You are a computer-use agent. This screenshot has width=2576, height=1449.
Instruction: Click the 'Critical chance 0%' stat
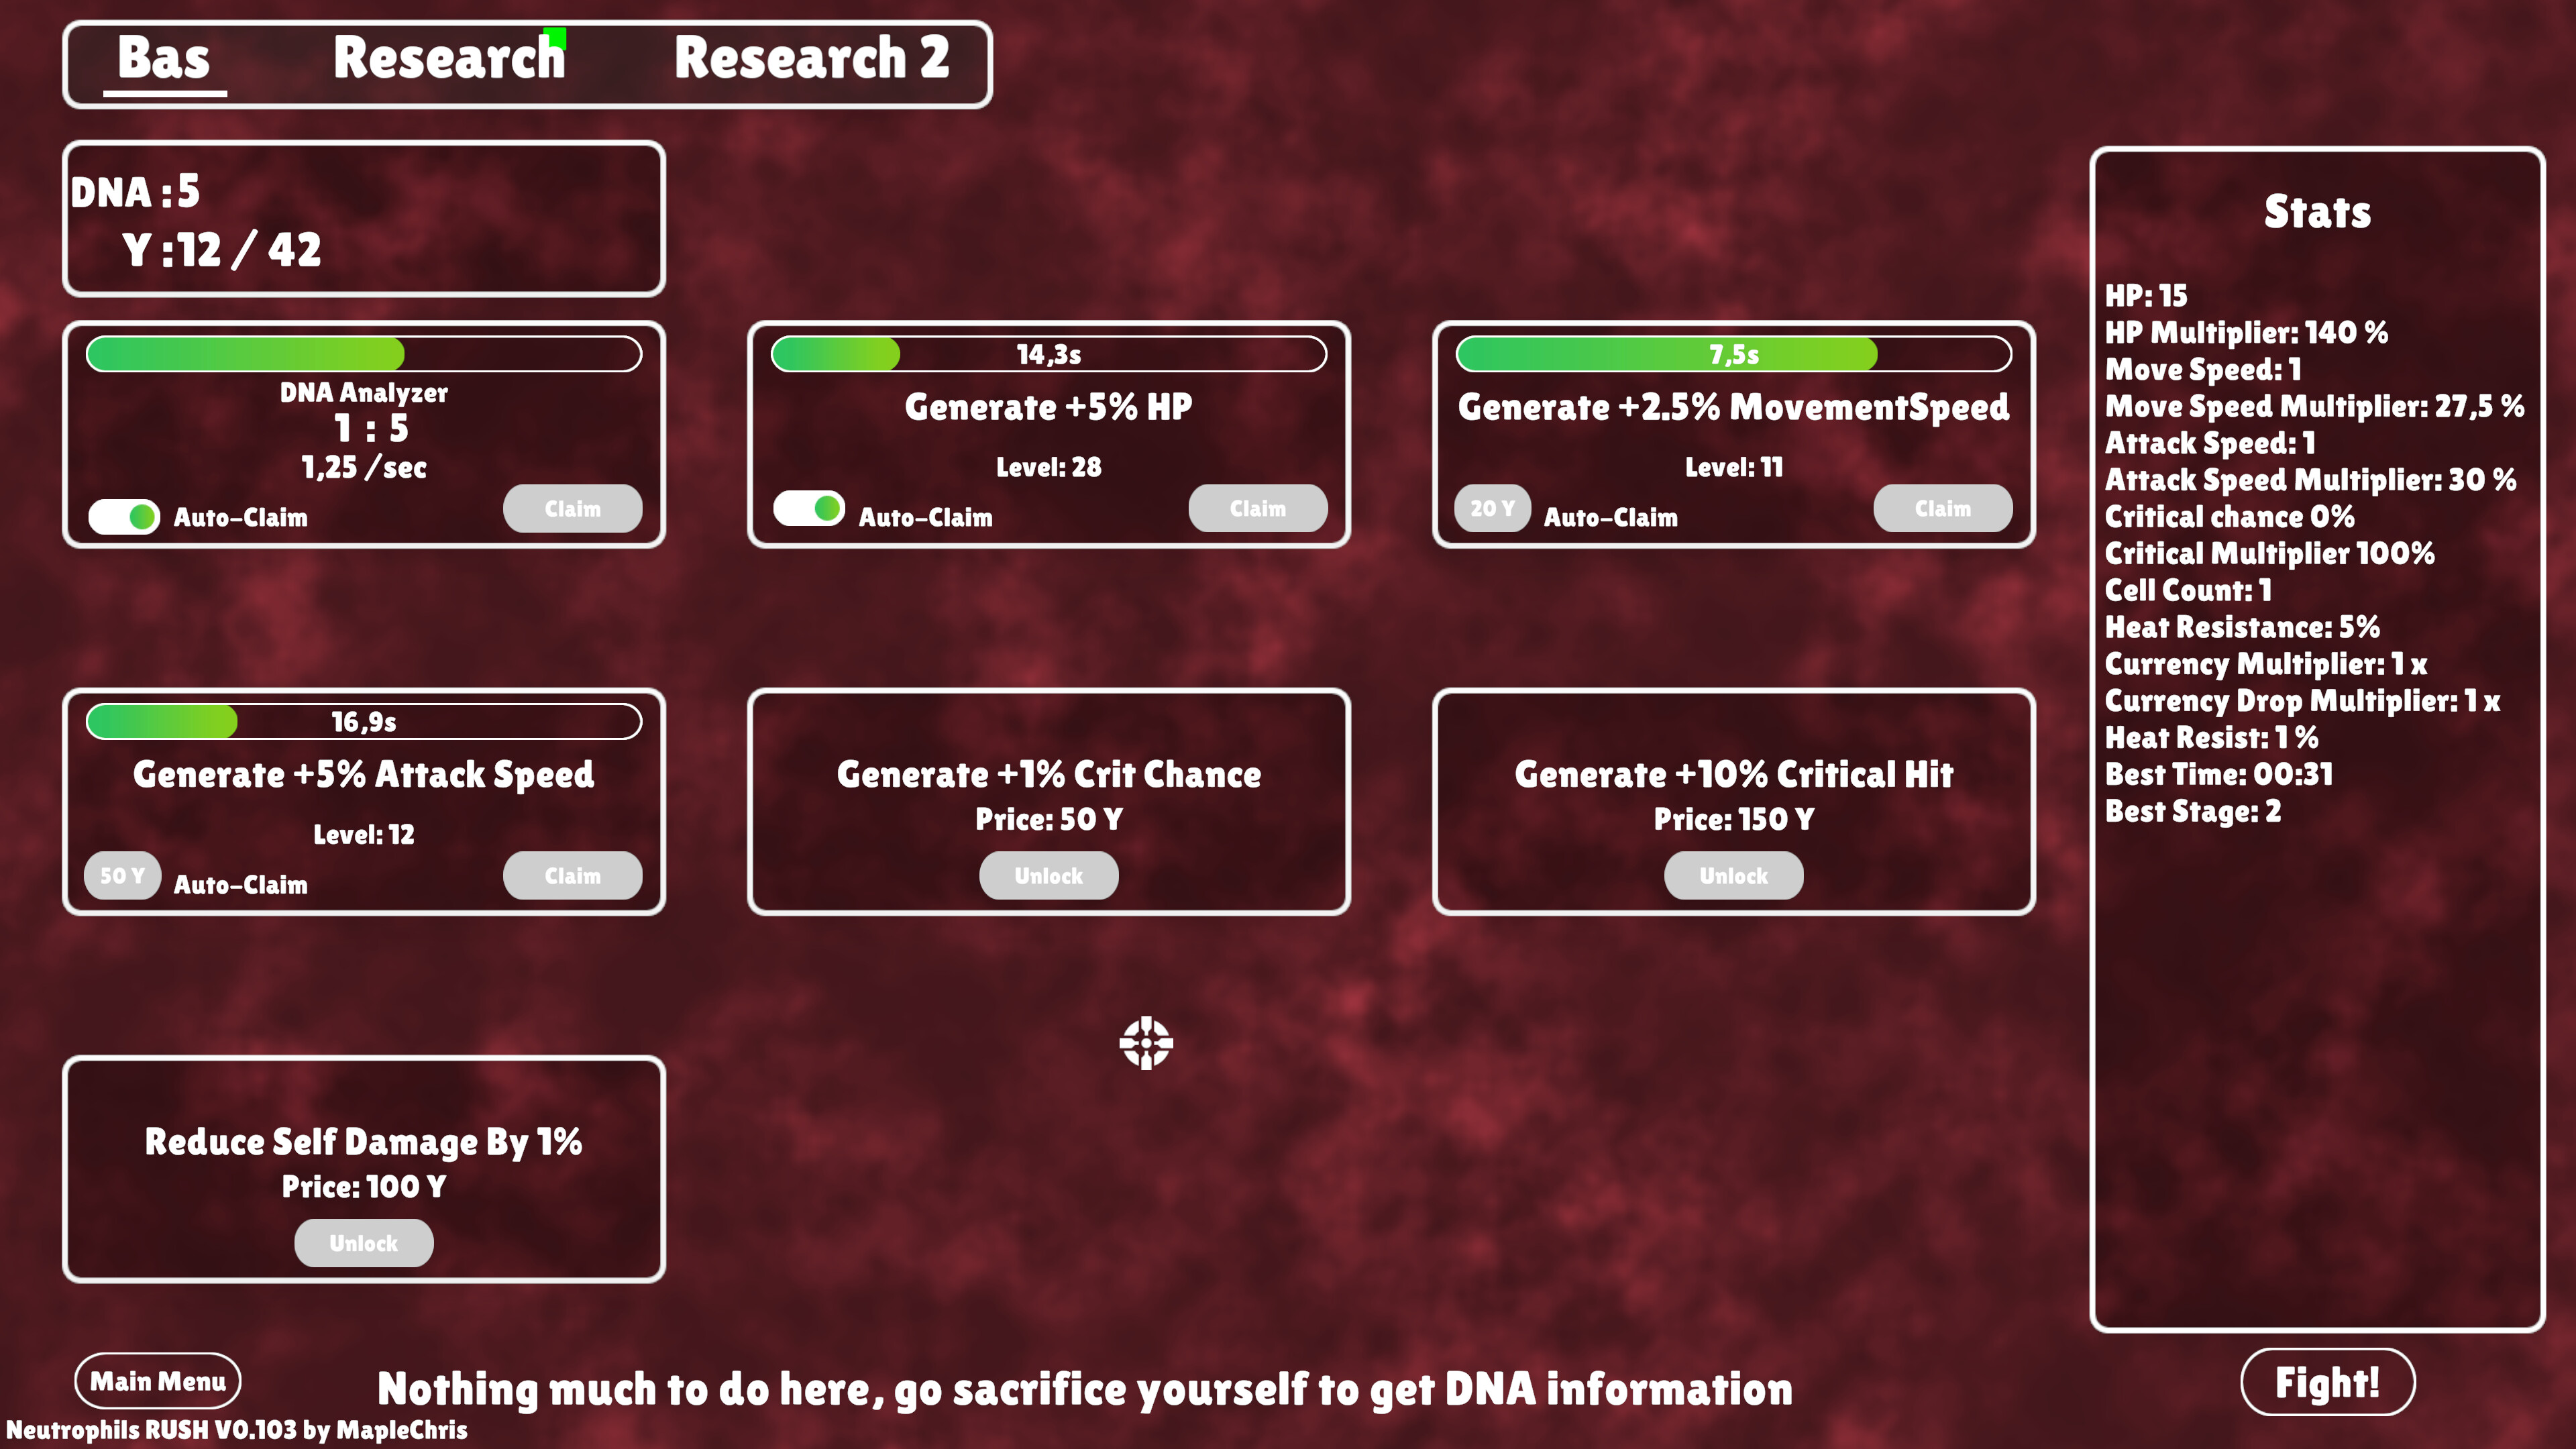point(2229,516)
